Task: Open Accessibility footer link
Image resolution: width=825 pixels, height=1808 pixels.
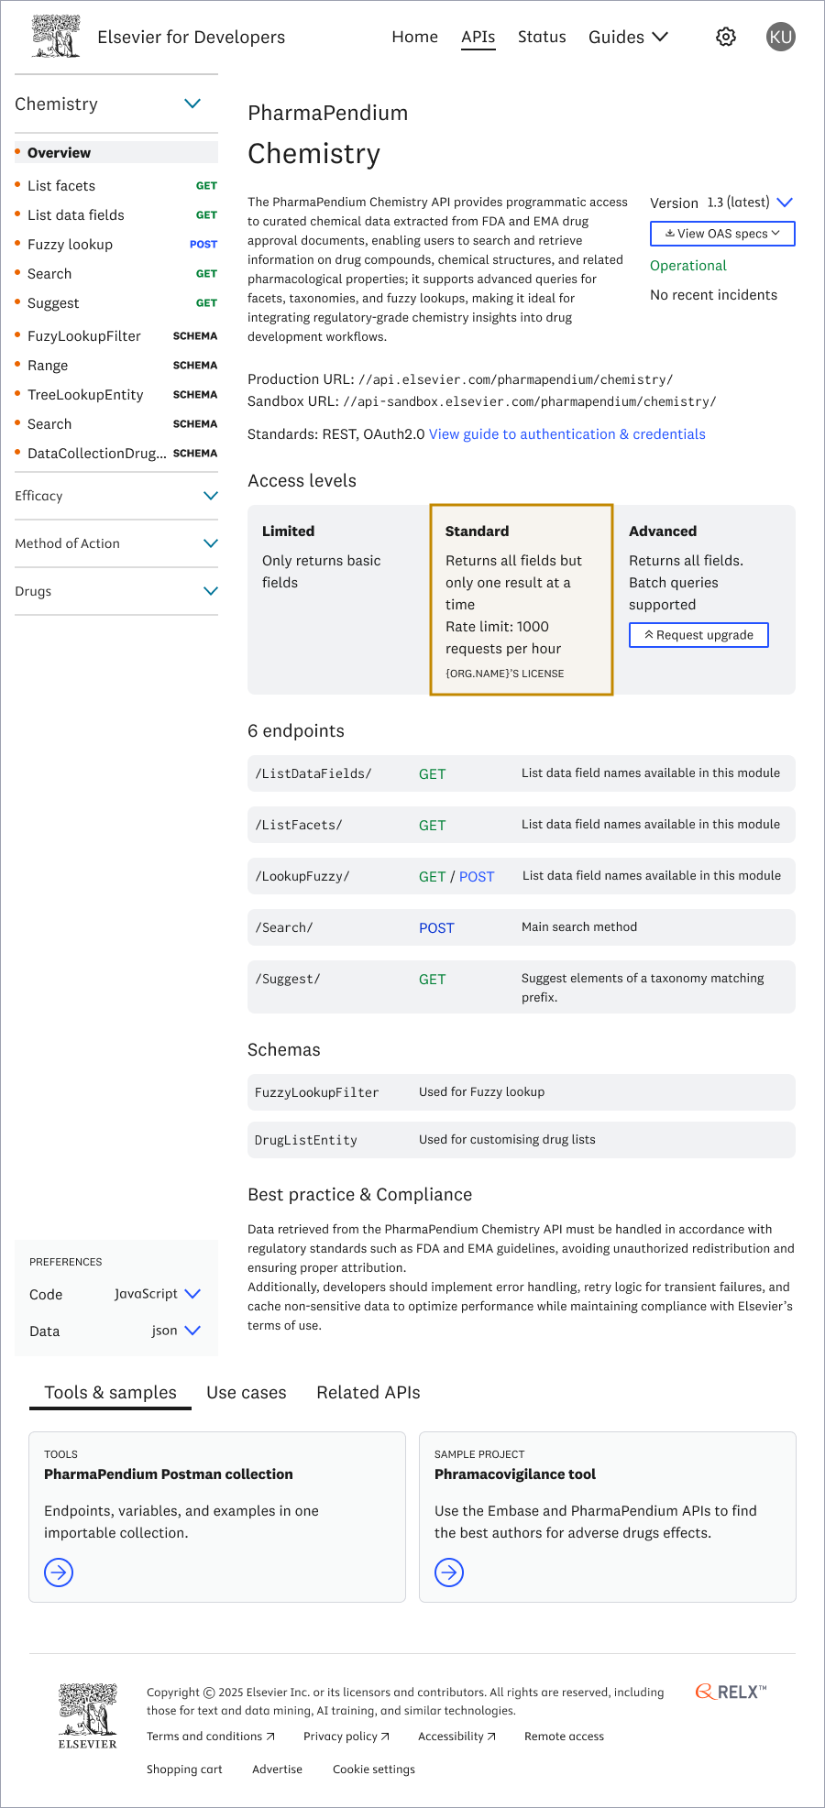Action: click(x=456, y=1737)
